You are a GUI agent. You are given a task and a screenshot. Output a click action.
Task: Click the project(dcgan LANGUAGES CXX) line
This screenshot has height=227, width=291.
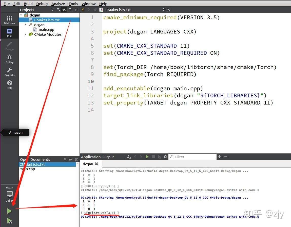pos(150,32)
